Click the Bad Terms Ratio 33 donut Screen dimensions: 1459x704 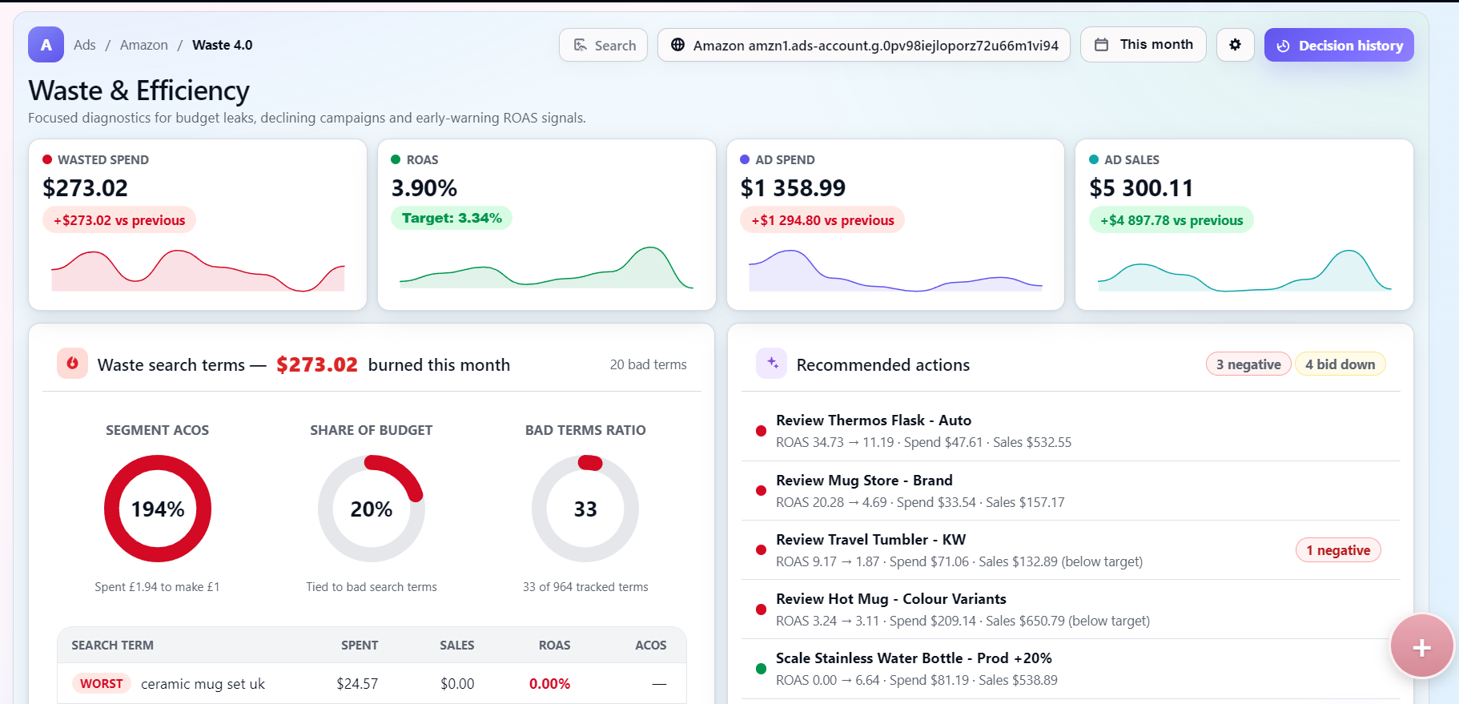585,509
